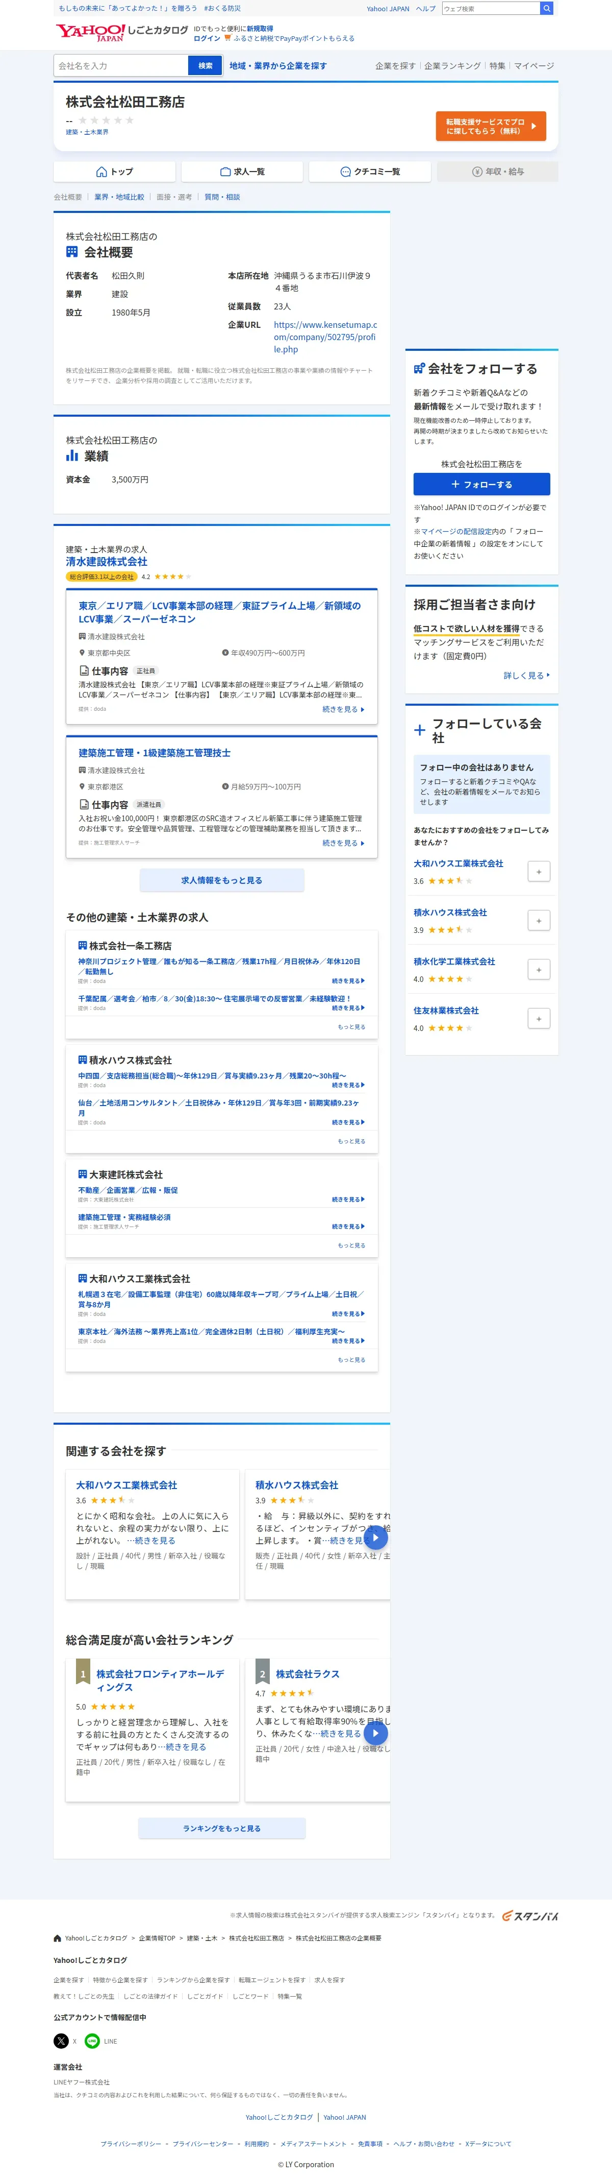Click the web search magnifier icon

[x=547, y=9]
